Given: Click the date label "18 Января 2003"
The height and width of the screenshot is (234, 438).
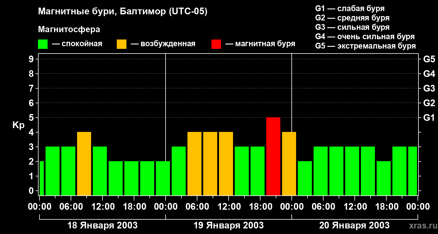Looking at the screenshot, I should point(102,226).
